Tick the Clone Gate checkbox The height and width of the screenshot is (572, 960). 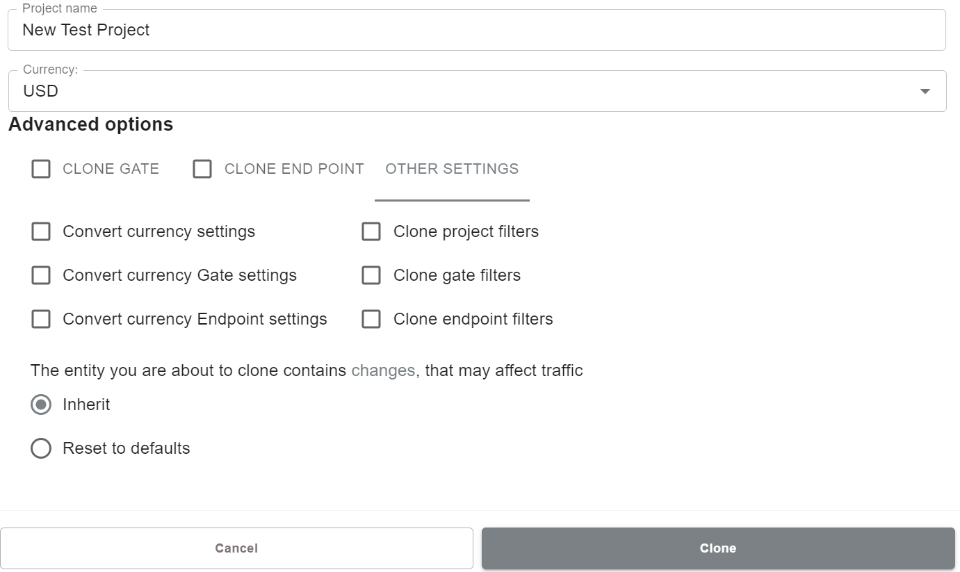pyautogui.click(x=41, y=169)
